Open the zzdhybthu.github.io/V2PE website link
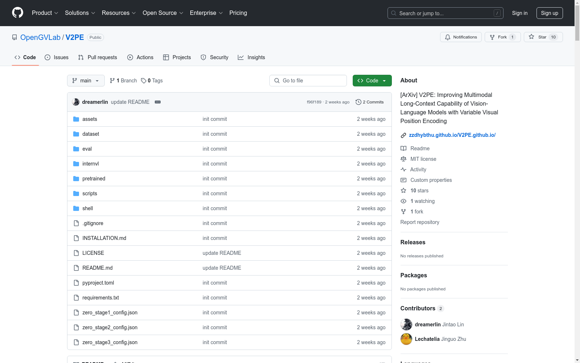Screen dimensions: 580x363 pyautogui.click(x=452, y=135)
